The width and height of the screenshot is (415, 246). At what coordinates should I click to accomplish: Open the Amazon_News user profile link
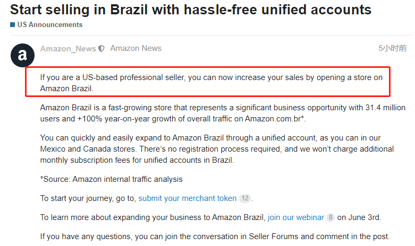pyautogui.click(x=68, y=49)
